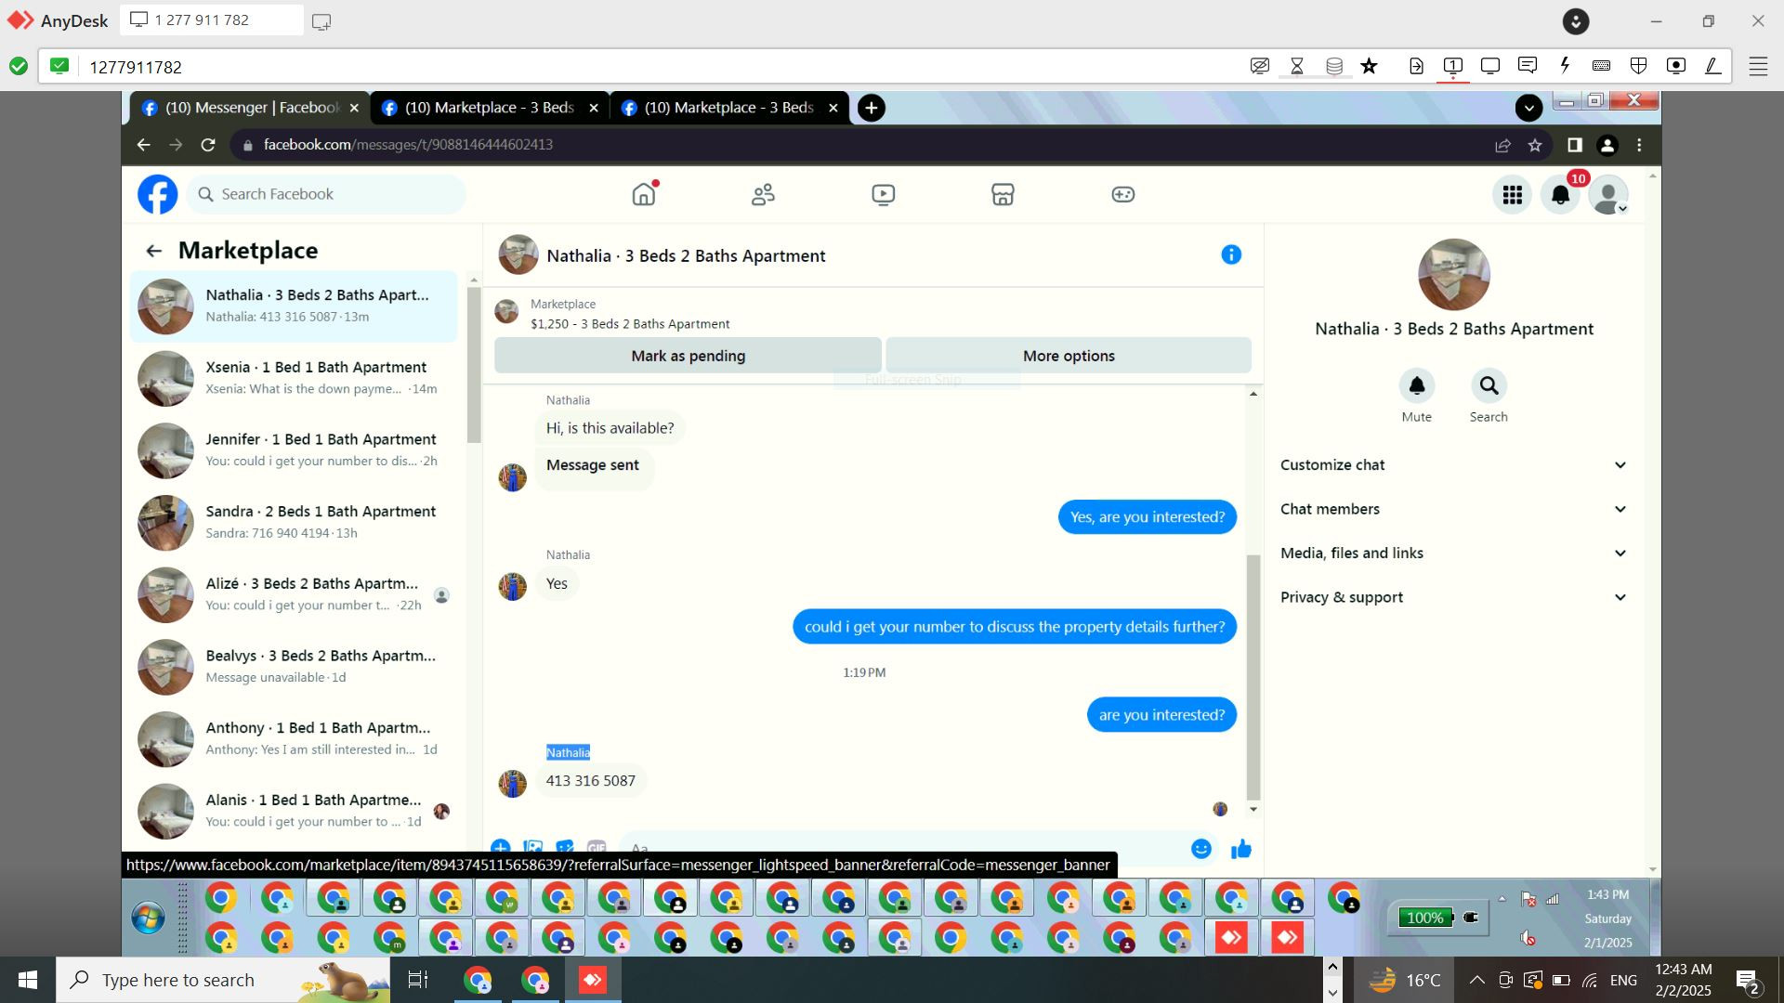This screenshot has width=1784, height=1003.
Task: Click the Mark as pending button
Action: point(688,356)
